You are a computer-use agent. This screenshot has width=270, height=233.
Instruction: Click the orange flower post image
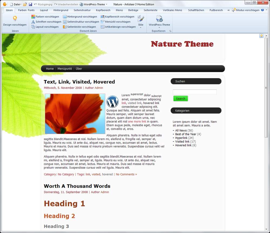[75, 114]
